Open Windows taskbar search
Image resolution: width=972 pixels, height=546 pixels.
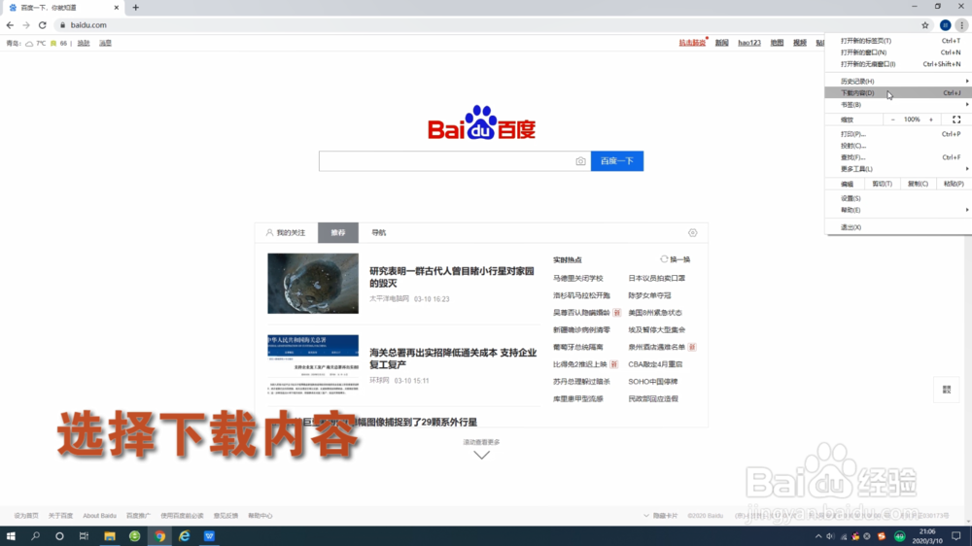[35, 536]
